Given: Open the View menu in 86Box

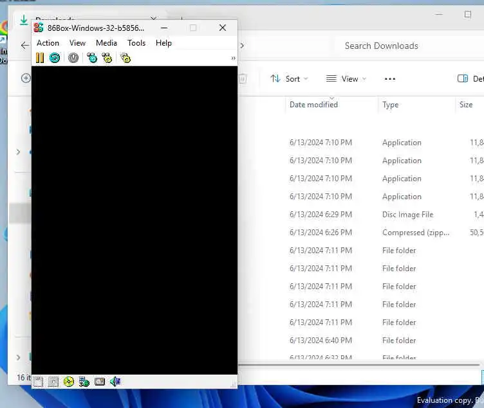Looking at the screenshot, I should (77, 43).
